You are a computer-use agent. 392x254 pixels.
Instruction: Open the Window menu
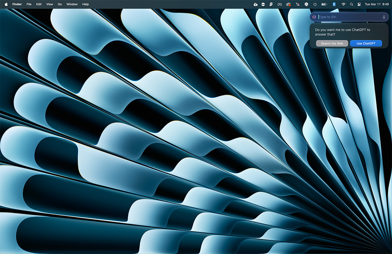click(x=72, y=4)
